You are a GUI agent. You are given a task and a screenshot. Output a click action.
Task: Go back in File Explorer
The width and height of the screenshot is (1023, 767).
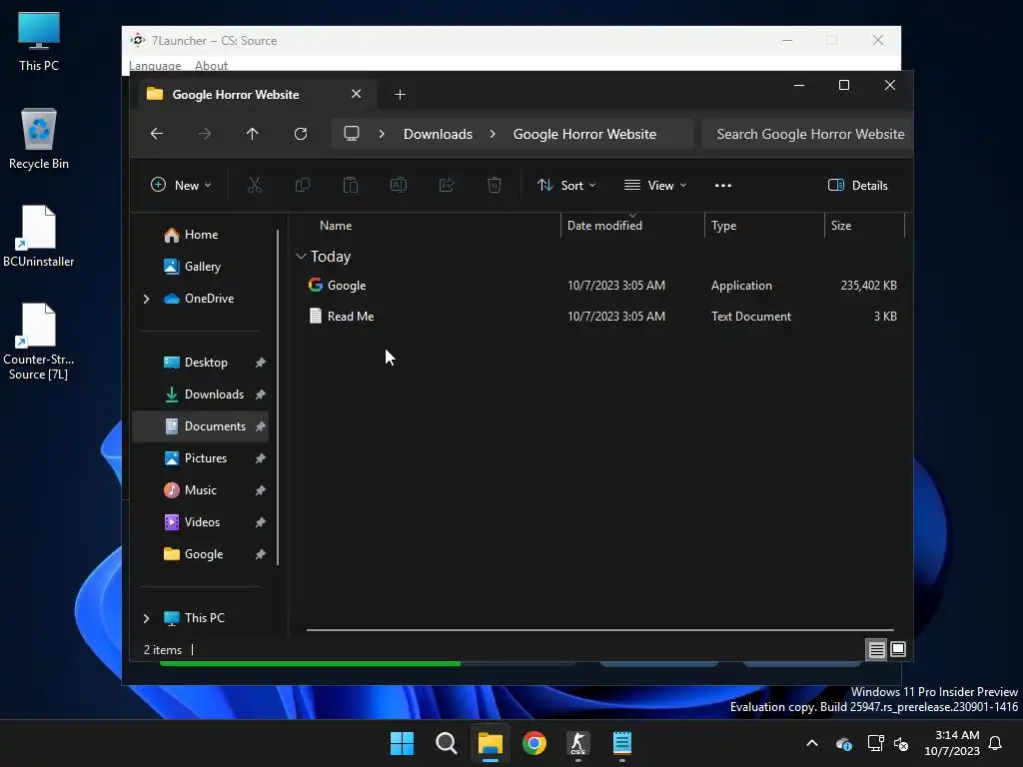pos(157,134)
